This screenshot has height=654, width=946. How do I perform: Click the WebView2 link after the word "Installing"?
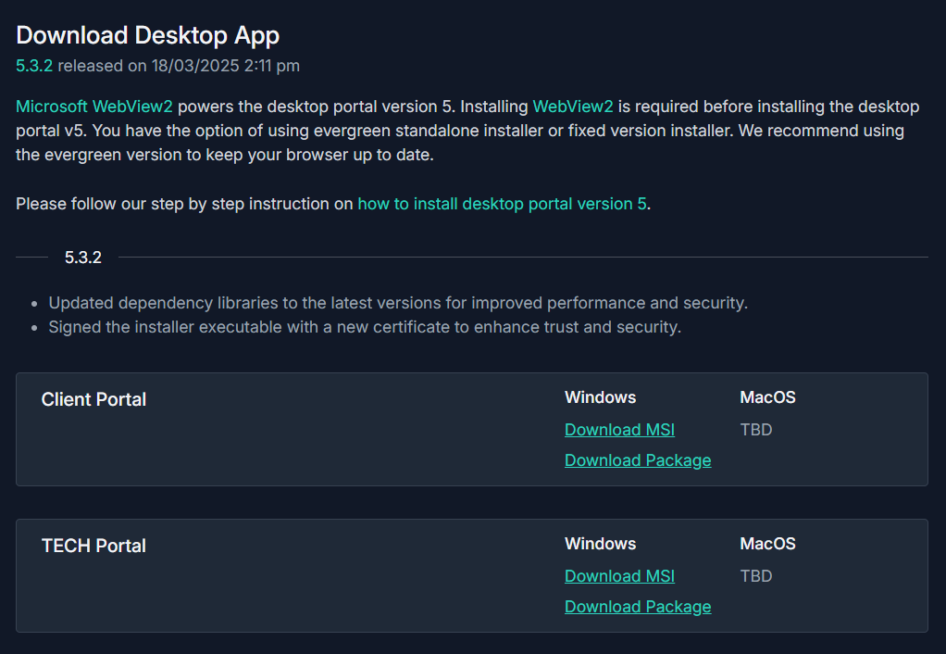pyautogui.click(x=573, y=107)
